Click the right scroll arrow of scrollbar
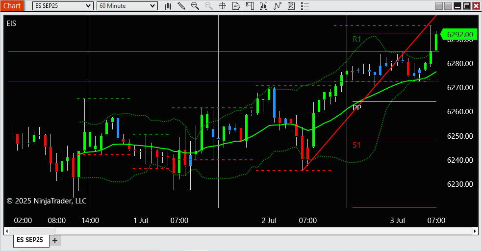Image resolution: width=482 pixels, height=251 pixels. click(475, 231)
